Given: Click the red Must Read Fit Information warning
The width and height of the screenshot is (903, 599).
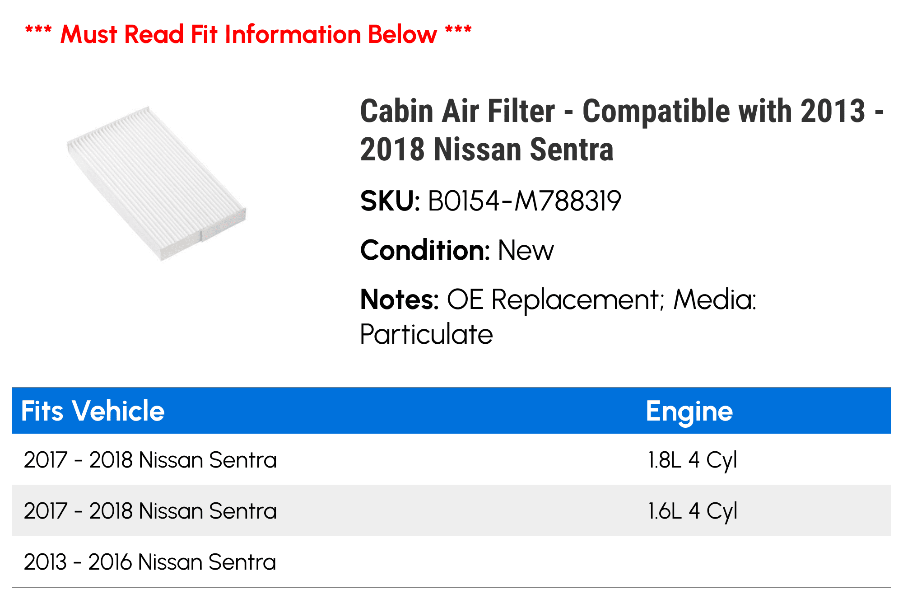Looking at the screenshot, I should 248,34.
